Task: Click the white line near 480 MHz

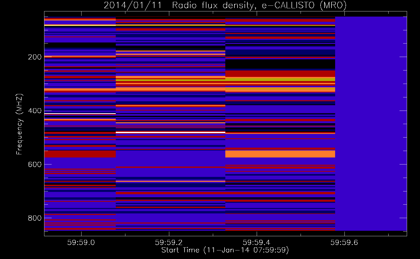Action: [x=171, y=132]
